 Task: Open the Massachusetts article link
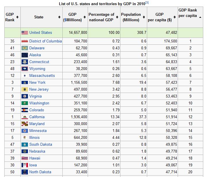tap(42, 75)
